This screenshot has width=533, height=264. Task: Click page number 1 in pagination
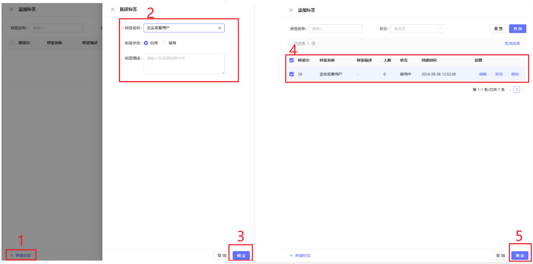point(517,90)
